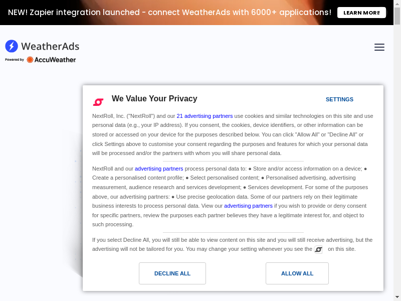The height and width of the screenshot is (301, 401).
Task: Open the hamburger navigation menu
Action: 379,47
